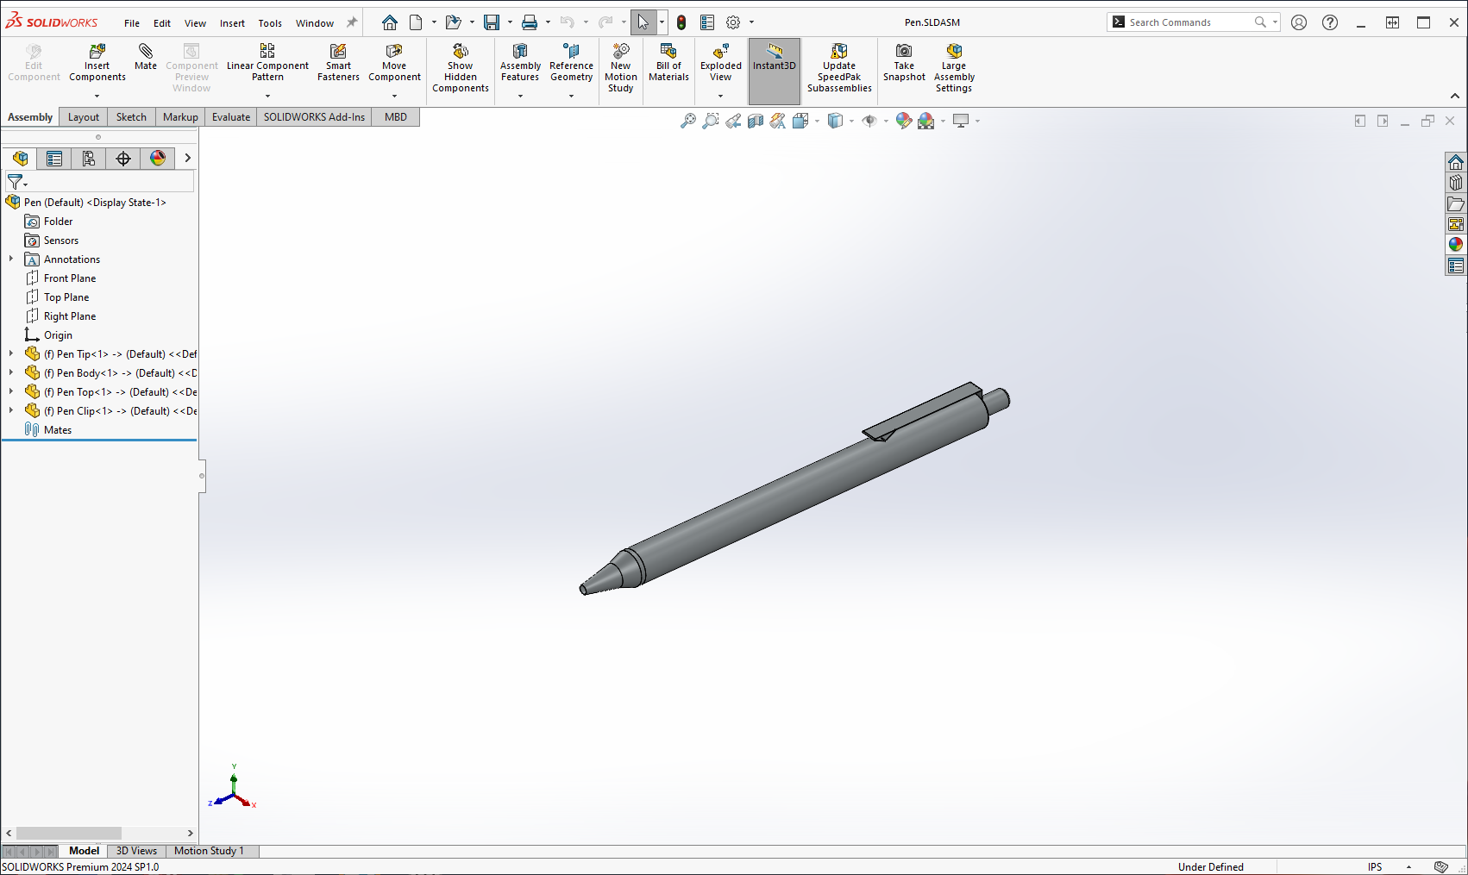The image size is (1468, 875).
Task: Switch to the Sketch tab
Action: coord(131,117)
